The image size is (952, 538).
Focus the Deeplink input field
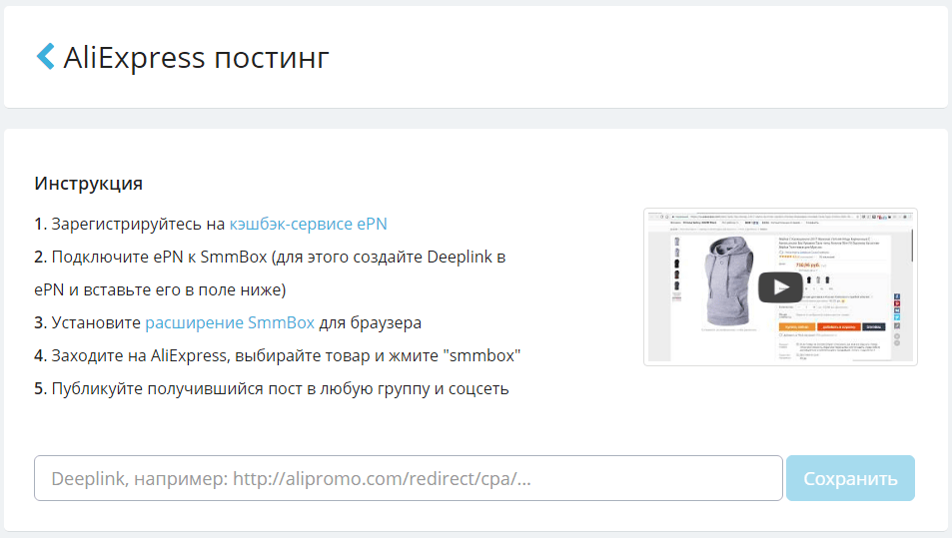tap(408, 478)
